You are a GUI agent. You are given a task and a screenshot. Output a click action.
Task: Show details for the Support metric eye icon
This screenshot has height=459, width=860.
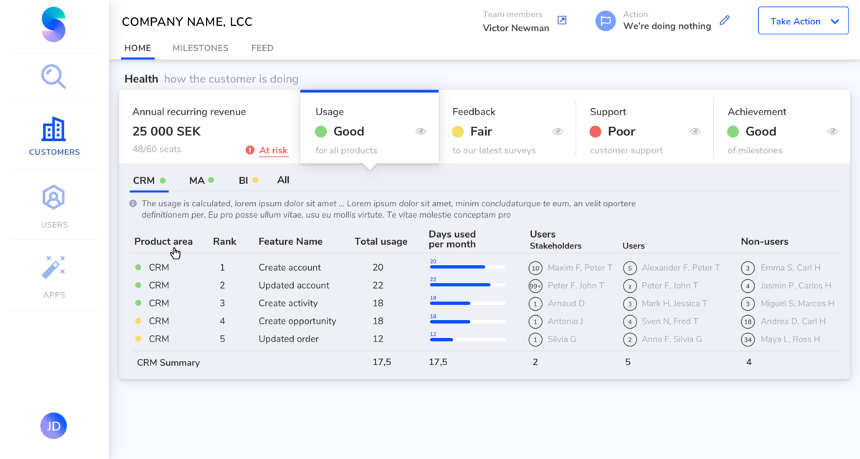pyautogui.click(x=694, y=131)
